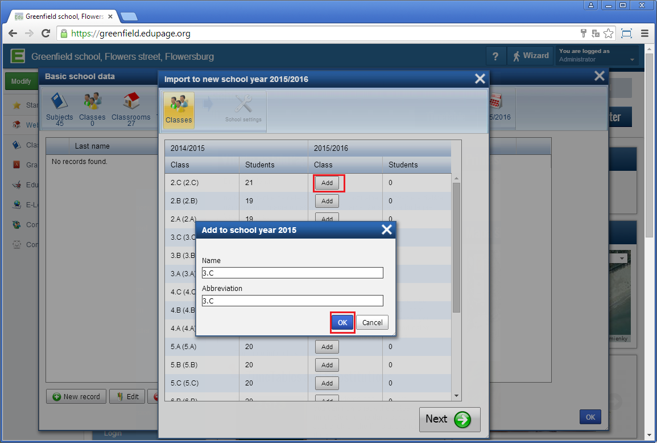The width and height of the screenshot is (657, 443).
Task: Select the School settings step icon
Action: [x=243, y=109]
